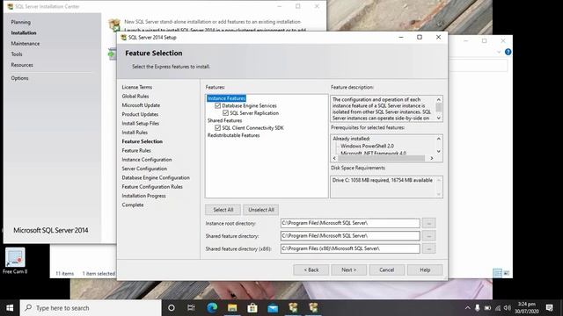Cancel the SQL Server setup

tap(387, 269)
